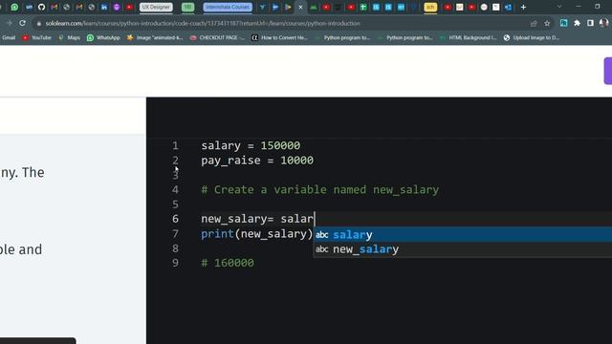This screenshot has width=612, height=344.
Task: Focus the sololearn.com address bar
Action: coord(203,23)
